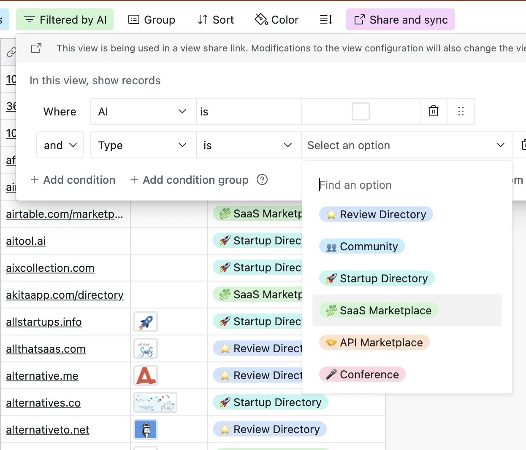Click SaaS Marketplace tag in akitaapp.com row
Image resolution: width=526 pixels, height=450 pixels.
(258, 295)
